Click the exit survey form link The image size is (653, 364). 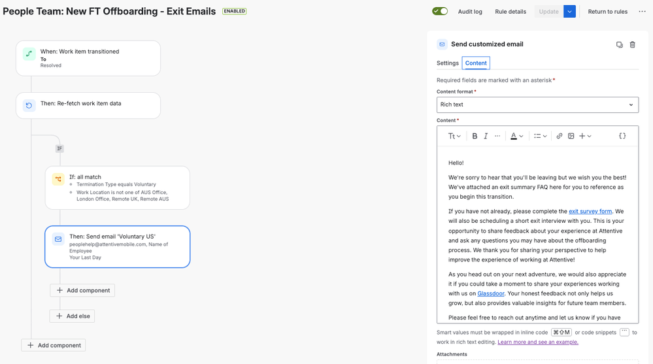590,211
